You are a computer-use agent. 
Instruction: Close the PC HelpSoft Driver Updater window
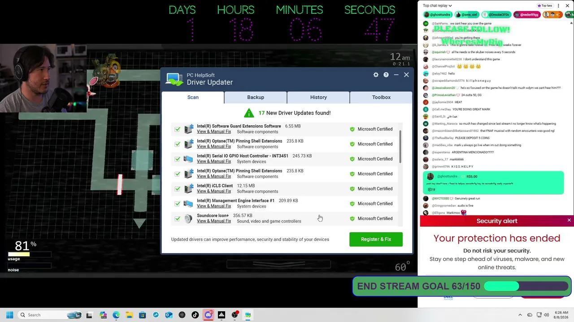(406, 75)
